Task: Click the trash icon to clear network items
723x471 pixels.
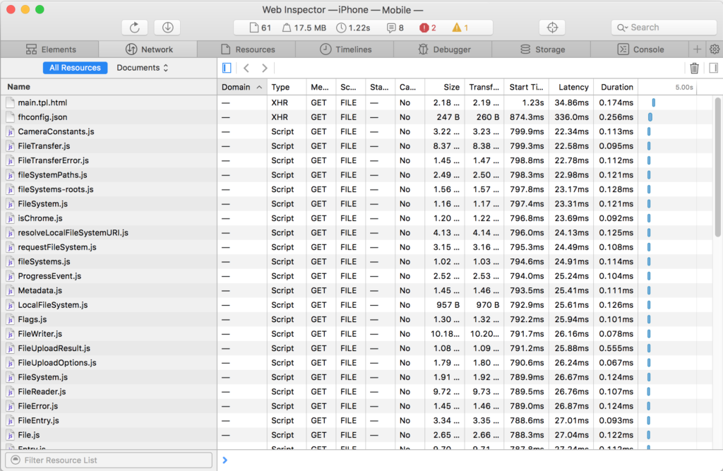Action: click(x=694, y=68)
